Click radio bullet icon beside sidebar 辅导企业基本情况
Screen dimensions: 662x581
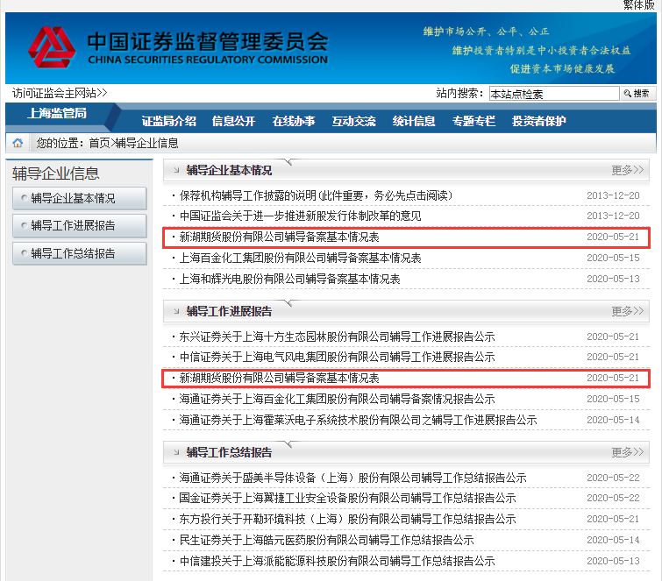point(25,197)
